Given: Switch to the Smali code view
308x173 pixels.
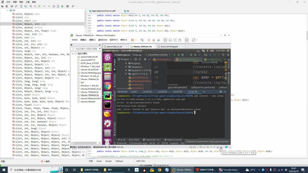Looking at the screenshot, I should 99,161.
